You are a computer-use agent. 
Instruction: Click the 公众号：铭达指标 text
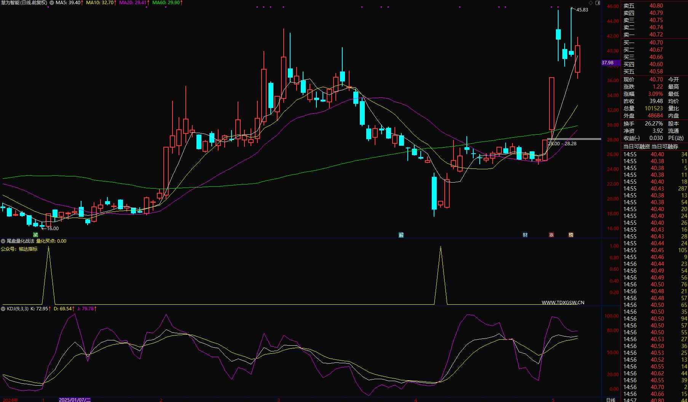[19, 249]
